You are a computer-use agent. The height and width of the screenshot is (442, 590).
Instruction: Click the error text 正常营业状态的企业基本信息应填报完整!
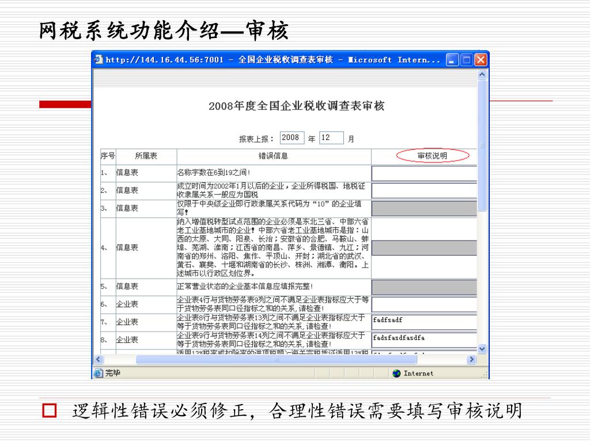[245, 287]
